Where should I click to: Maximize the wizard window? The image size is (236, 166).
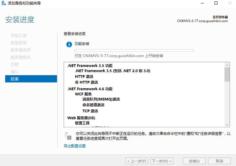[216, 3]
